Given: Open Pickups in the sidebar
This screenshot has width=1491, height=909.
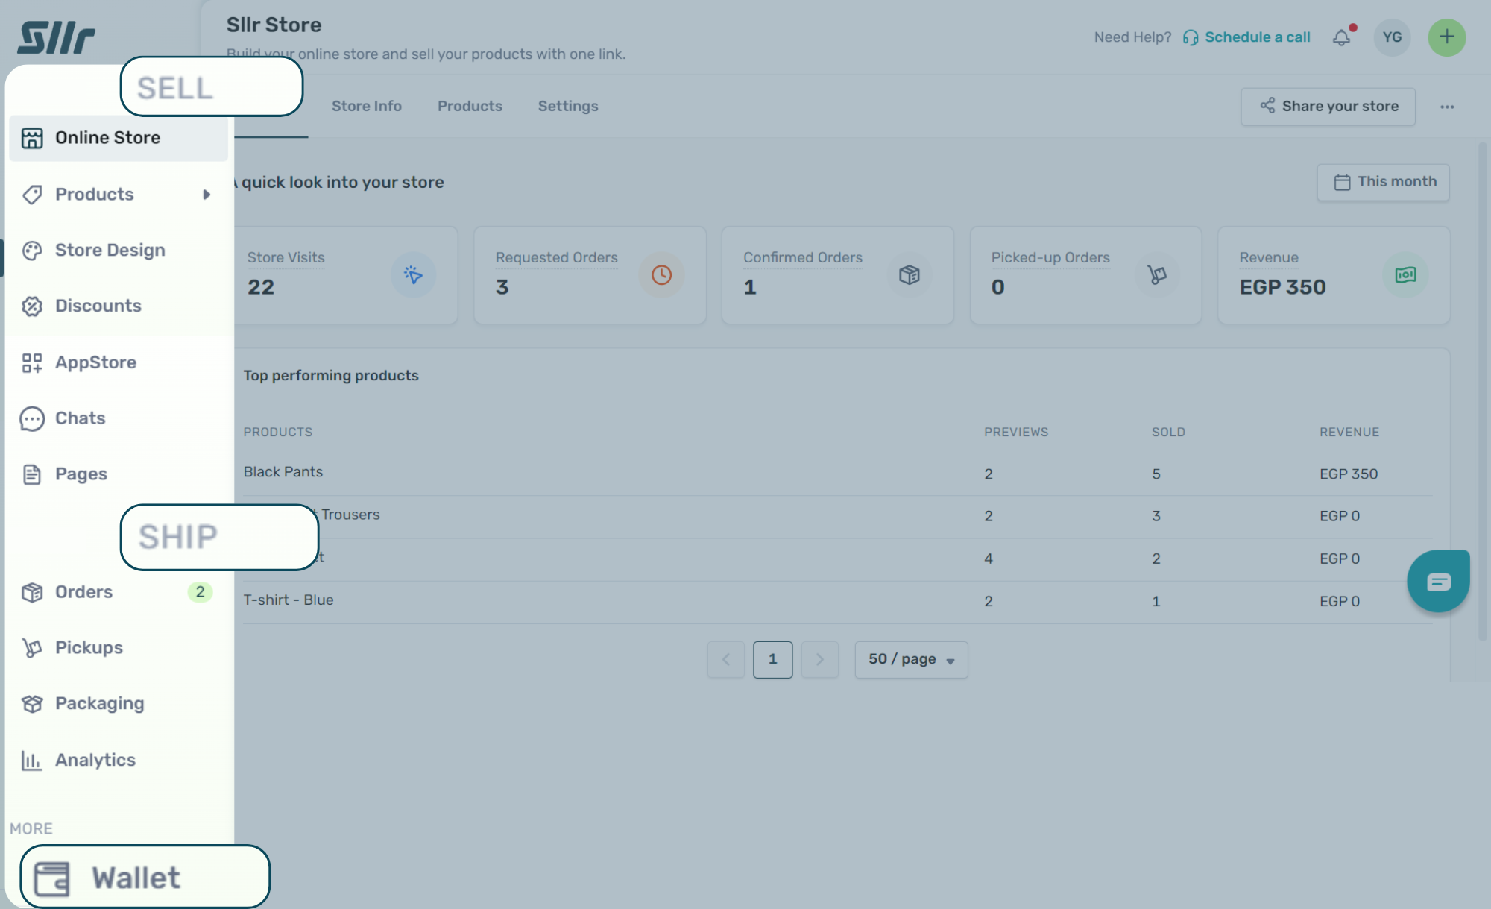Looking at the screenshot, I should pyautogui.click(x=89, y=648).
